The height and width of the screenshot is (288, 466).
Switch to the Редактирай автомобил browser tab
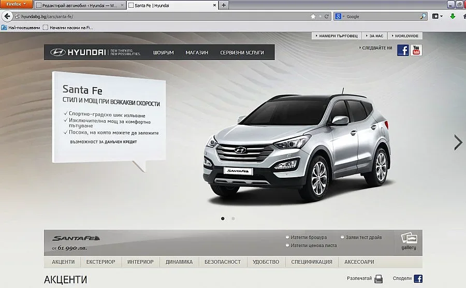[x=80, y=5]
